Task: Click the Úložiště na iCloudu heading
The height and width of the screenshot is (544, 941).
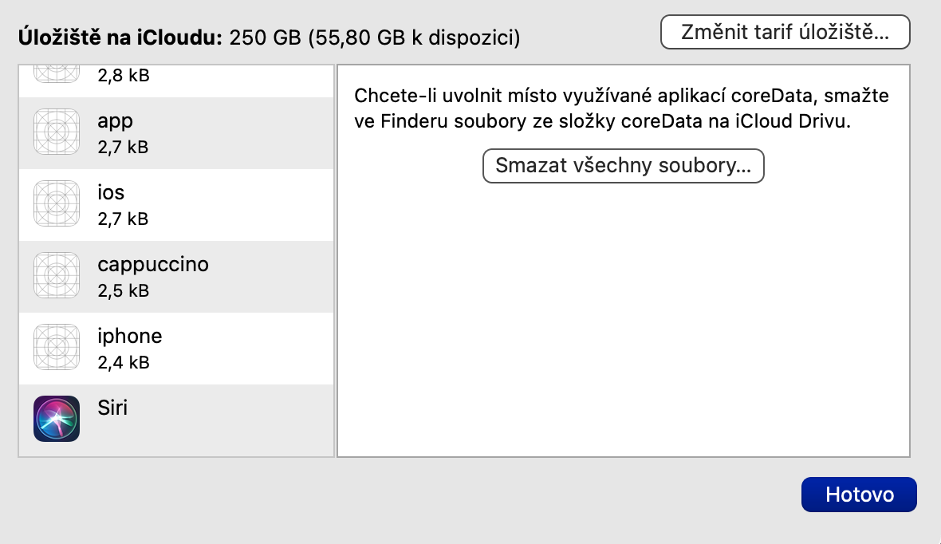Action: click(x=120, y=37)
